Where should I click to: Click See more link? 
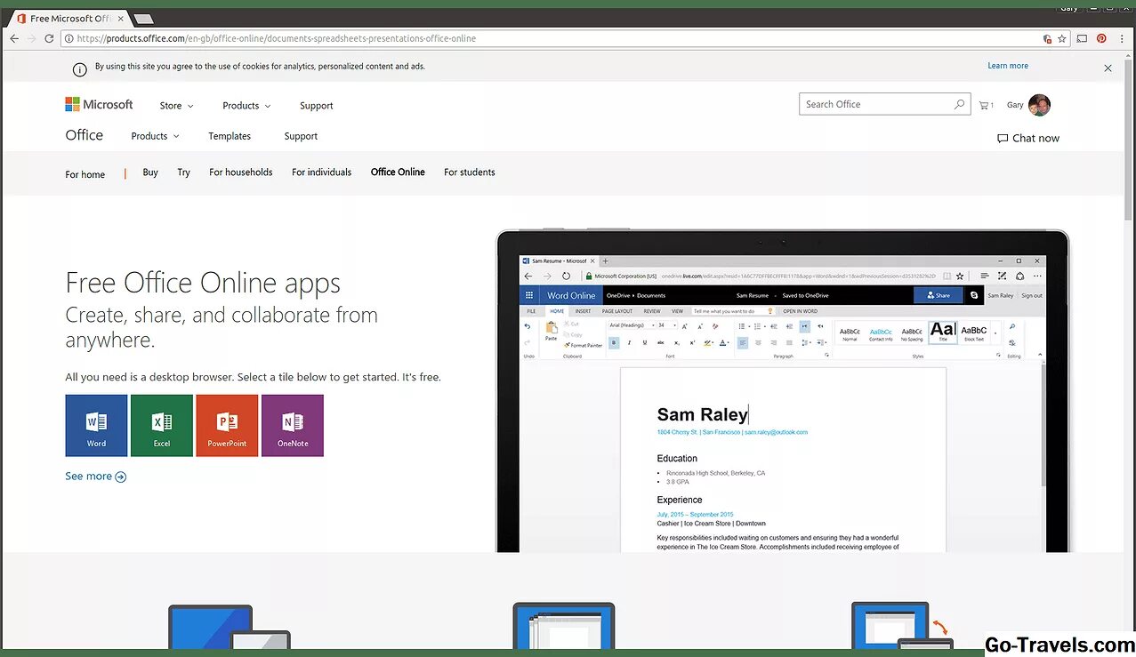point(95,477)
